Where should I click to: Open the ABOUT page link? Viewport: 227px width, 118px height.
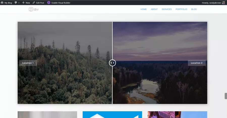(154, 9)
